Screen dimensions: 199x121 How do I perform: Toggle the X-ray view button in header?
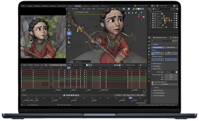[x=134, y=9]
